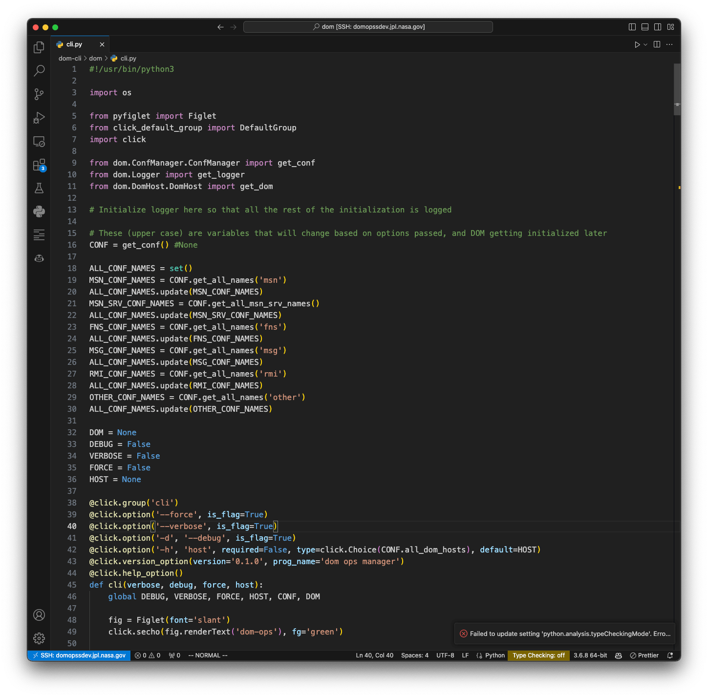The width and height of the screenshot is (708, 697).
Task: Open the Manage settings gear
Action: click(x=39, y=638)
